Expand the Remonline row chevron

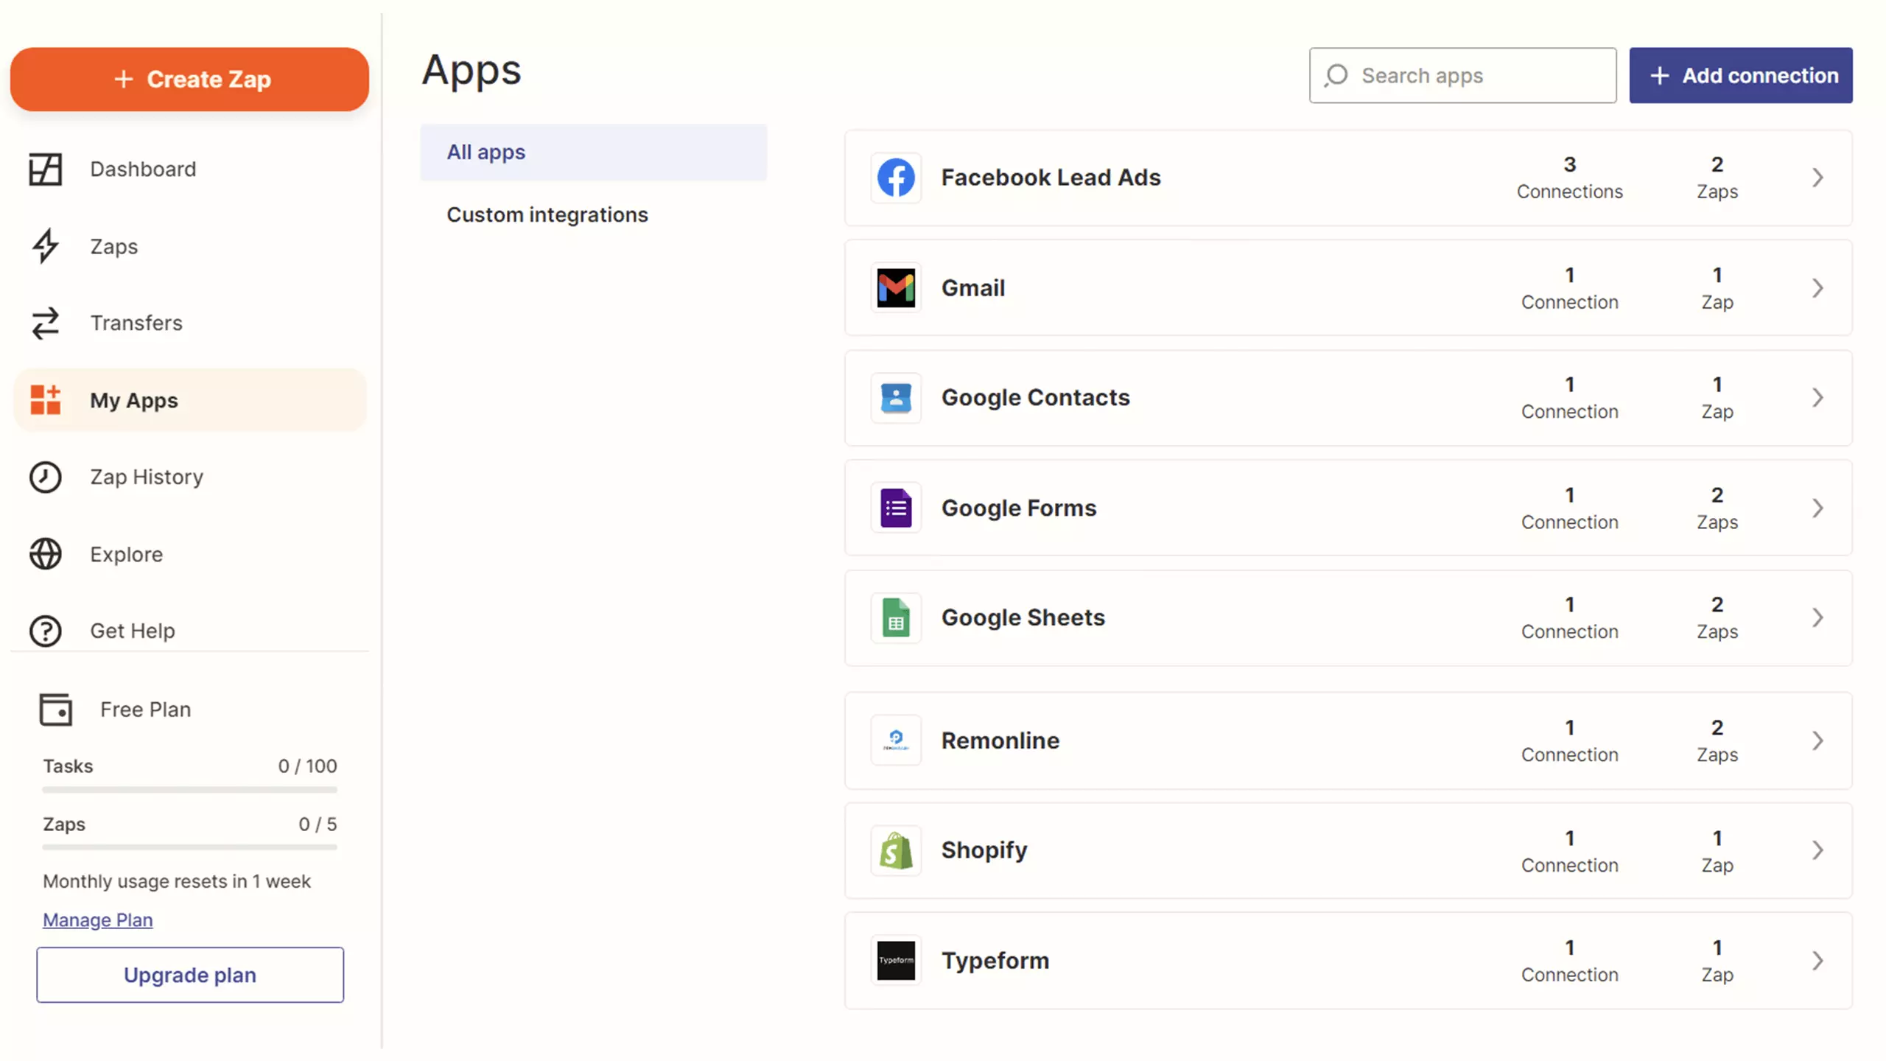[x=1817, y=740]
